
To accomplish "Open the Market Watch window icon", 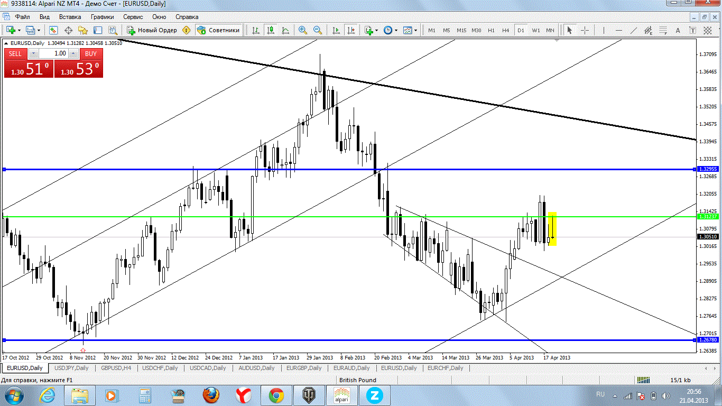I will pyautogui.click(x=53, y=30).
